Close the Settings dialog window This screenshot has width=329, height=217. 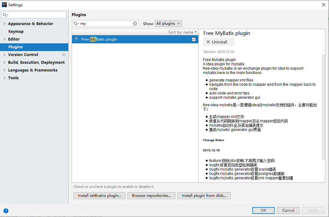pos(323,5)
